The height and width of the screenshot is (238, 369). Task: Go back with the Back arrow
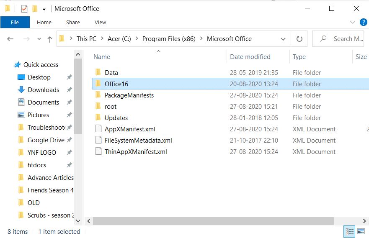[10, 39]
